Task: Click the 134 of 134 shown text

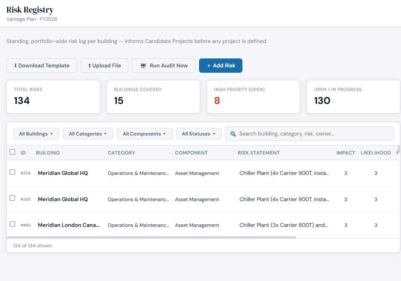Action: point(33,246)
